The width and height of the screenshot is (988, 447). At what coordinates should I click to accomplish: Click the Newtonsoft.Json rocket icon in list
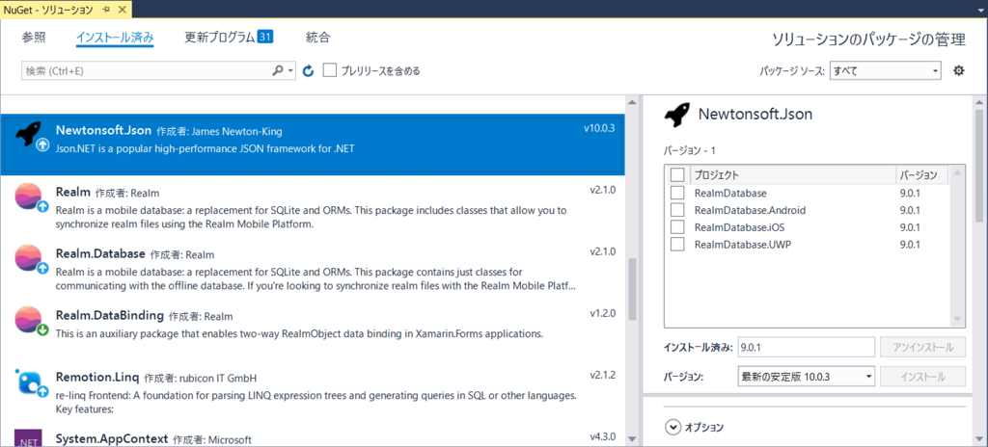[28, 136]
